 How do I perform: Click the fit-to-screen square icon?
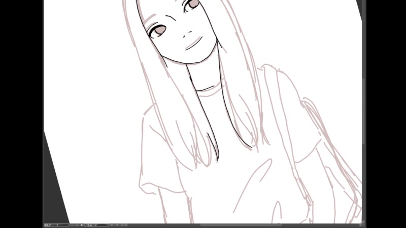[81, 225]
